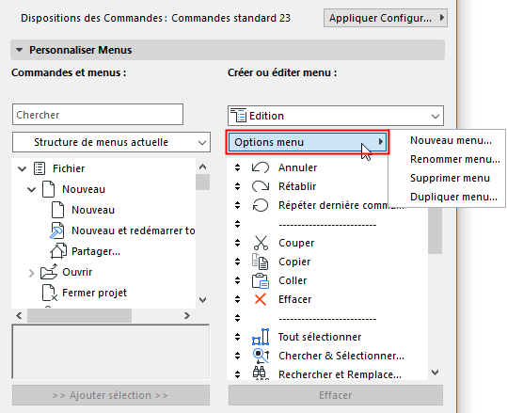Click the Ouvrir folder icon
Image resolution: width=507 pixels, height=413 pixels.
(x=49, y=272)
